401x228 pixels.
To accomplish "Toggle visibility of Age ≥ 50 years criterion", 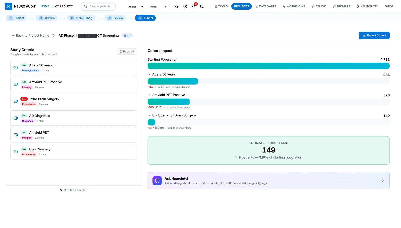I will [16, 68].
